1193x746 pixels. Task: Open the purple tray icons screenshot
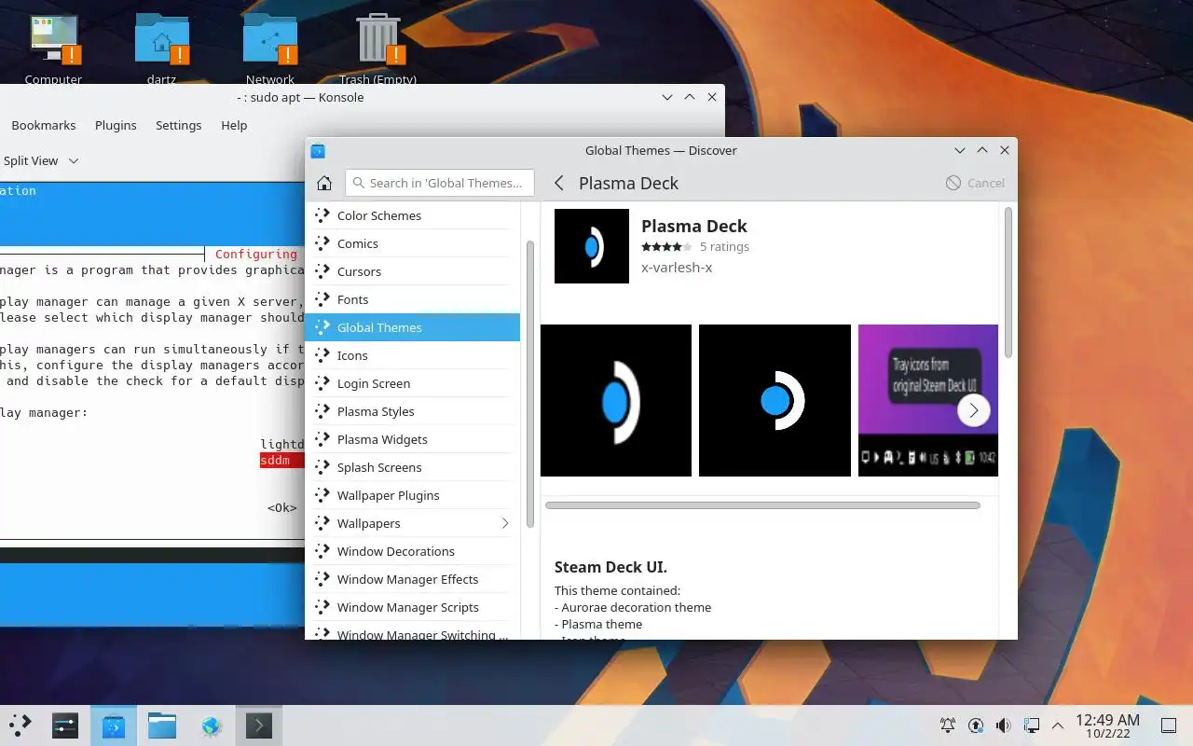[x=928, y=400]
